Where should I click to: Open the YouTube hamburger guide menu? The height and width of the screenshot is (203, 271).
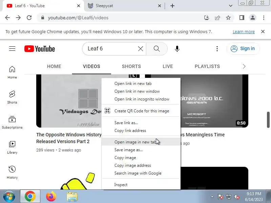point(12,48)
